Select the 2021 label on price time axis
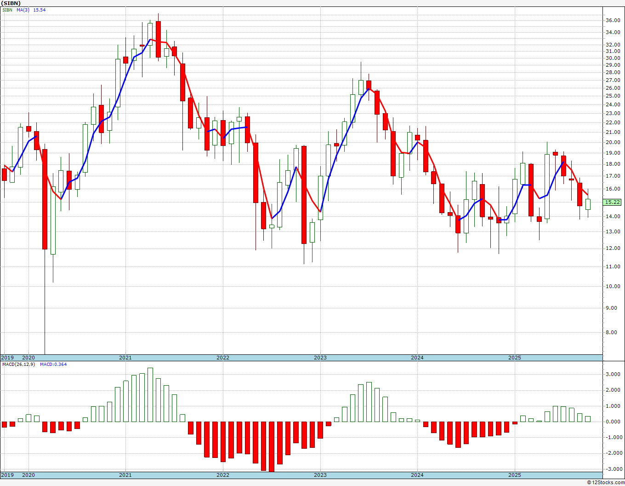This screenshot has height=486, width=625. click(125, 358)
